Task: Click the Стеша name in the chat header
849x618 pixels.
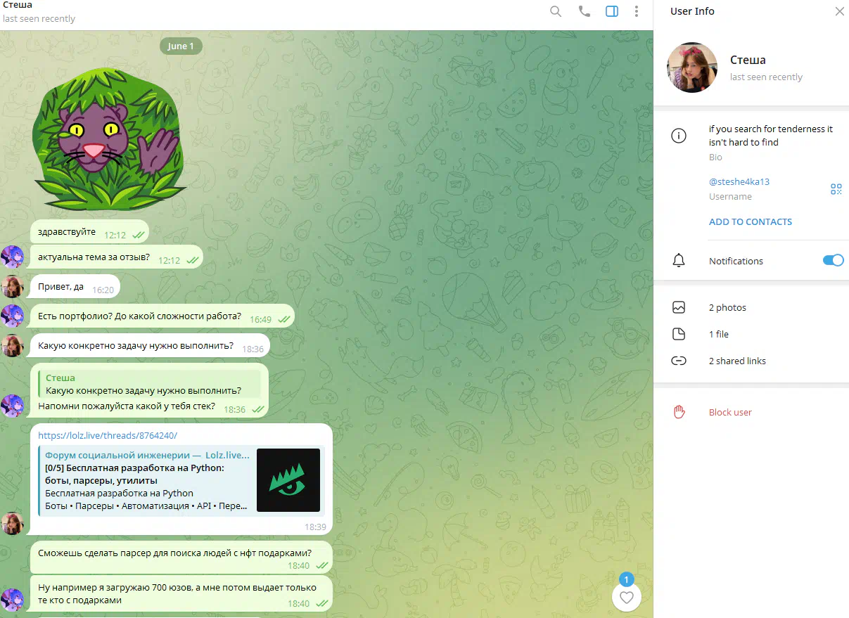Action: click(x=18, y=5)
